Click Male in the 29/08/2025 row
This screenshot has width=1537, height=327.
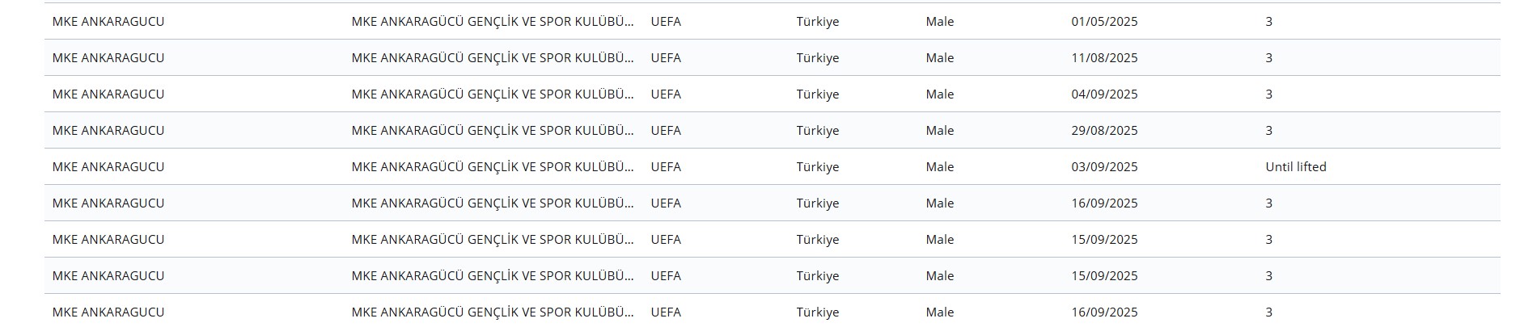click(x=940, y=131)
